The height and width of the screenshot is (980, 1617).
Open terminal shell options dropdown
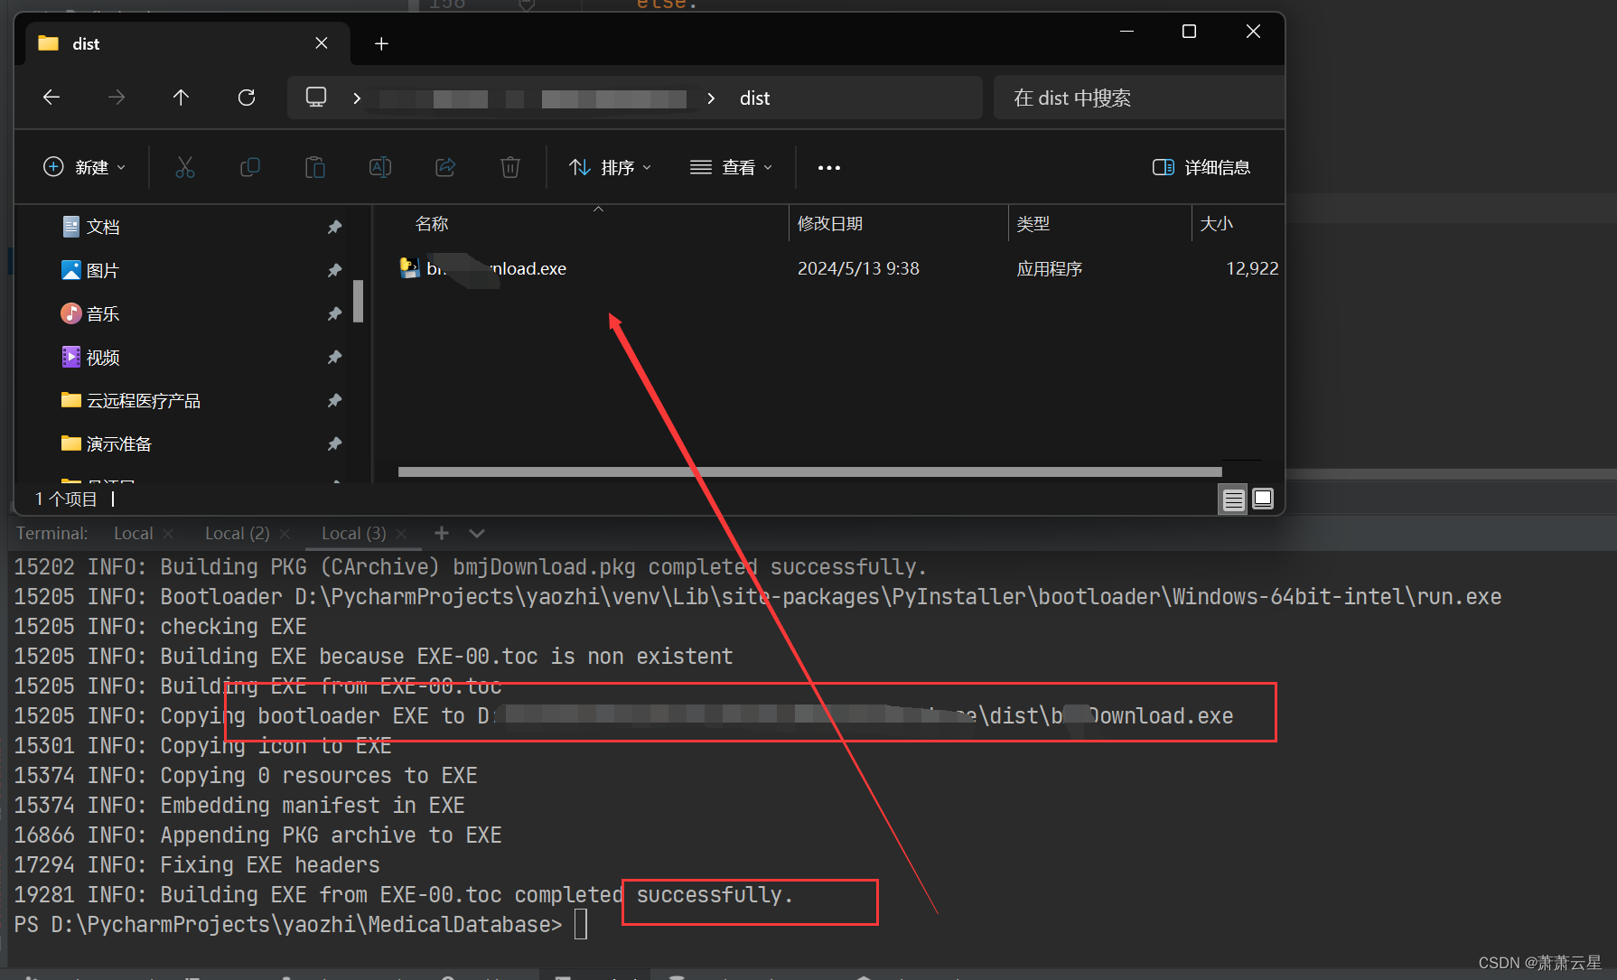coord(477,533)
